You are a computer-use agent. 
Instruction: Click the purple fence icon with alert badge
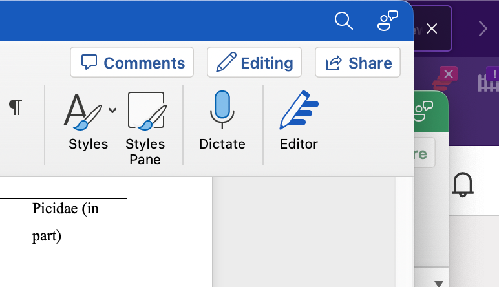point(489,80)
